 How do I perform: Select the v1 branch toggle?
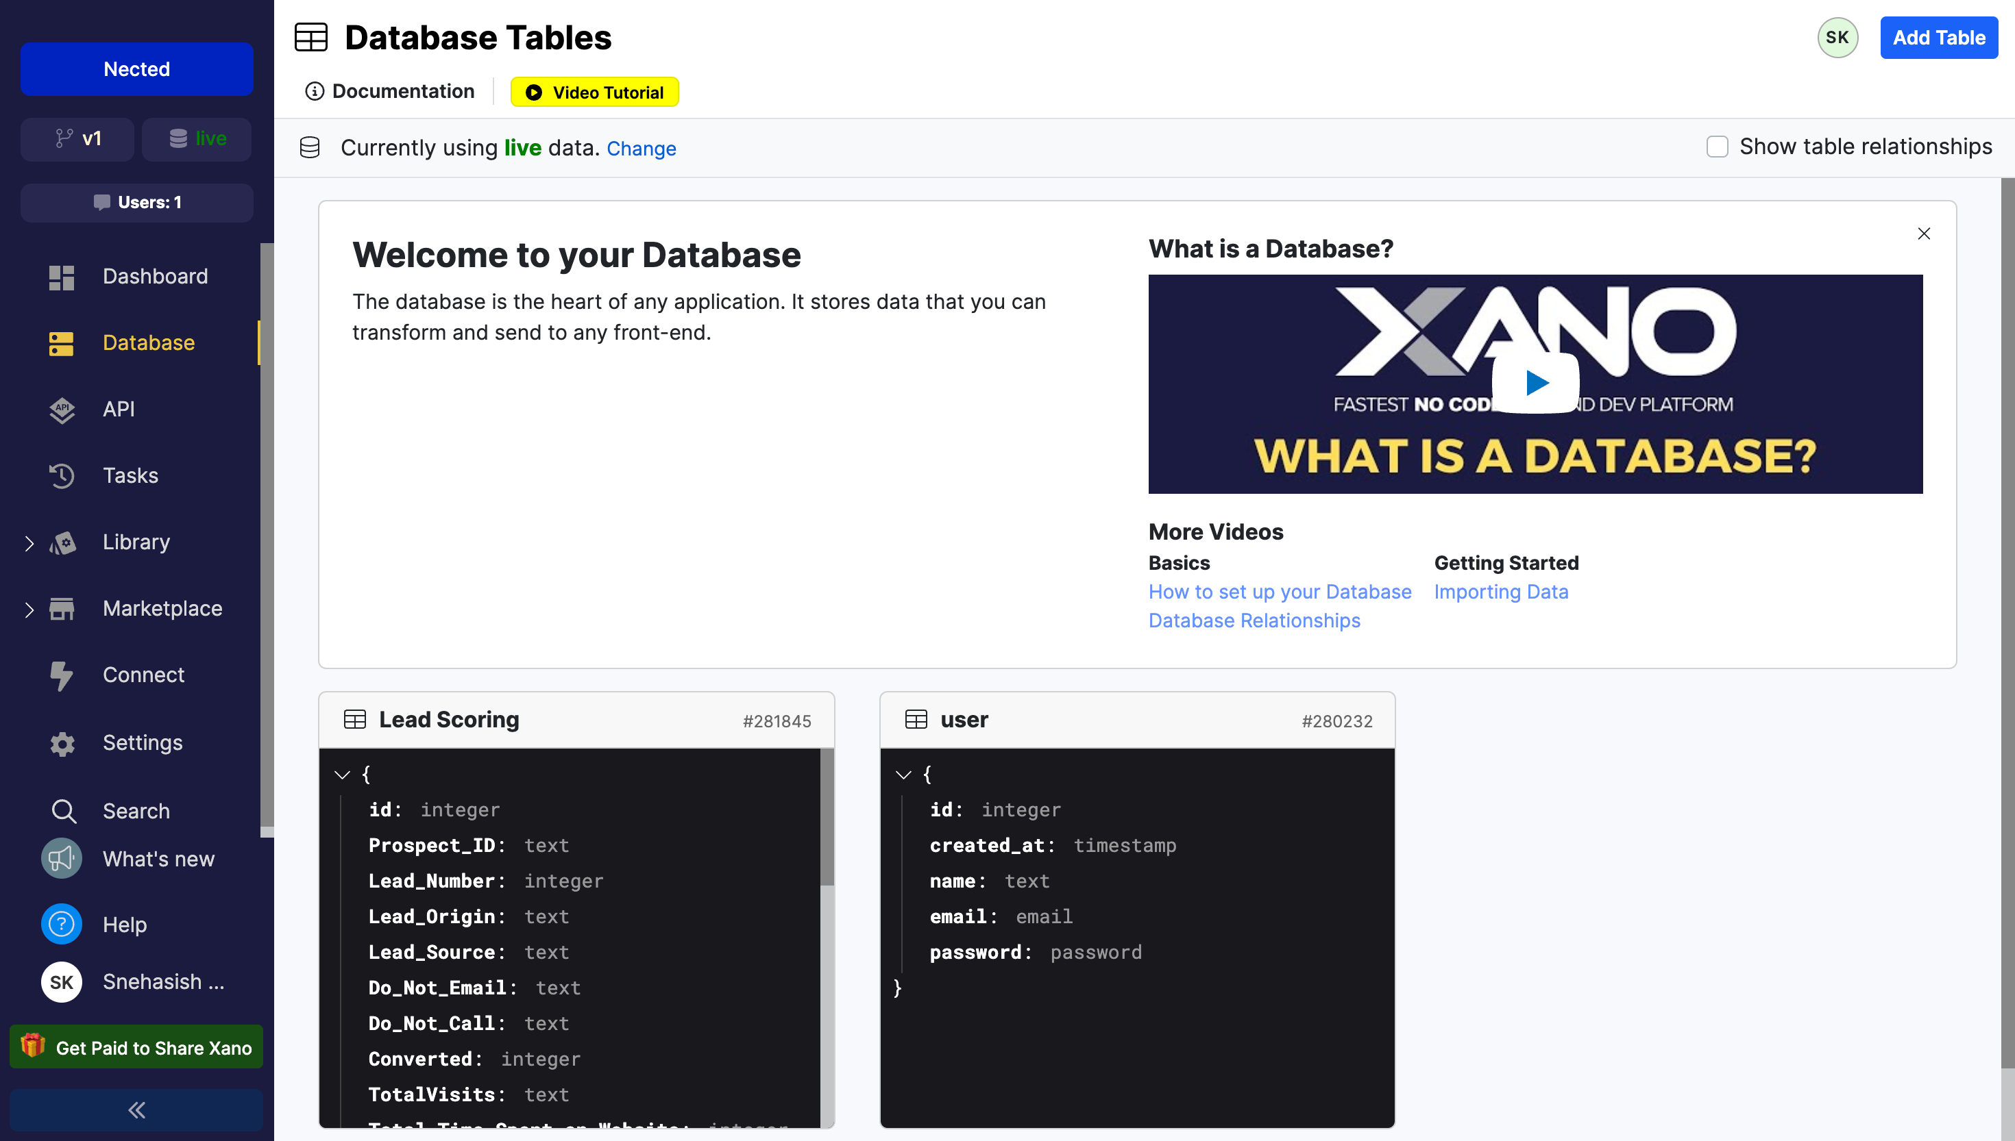click(x=77, y=139)
